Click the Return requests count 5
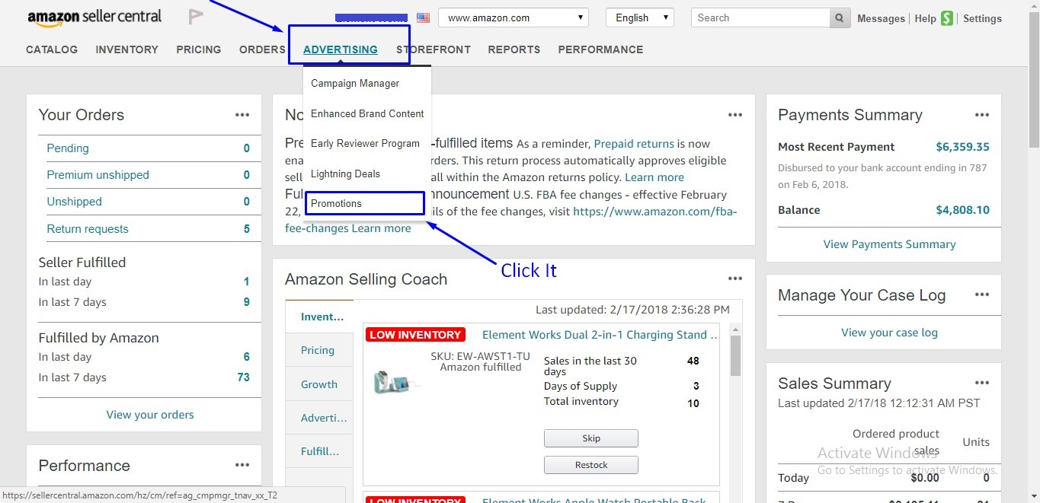Image resolution: width=1040 pixels, height=503 pixels. (x=246, y=229)
